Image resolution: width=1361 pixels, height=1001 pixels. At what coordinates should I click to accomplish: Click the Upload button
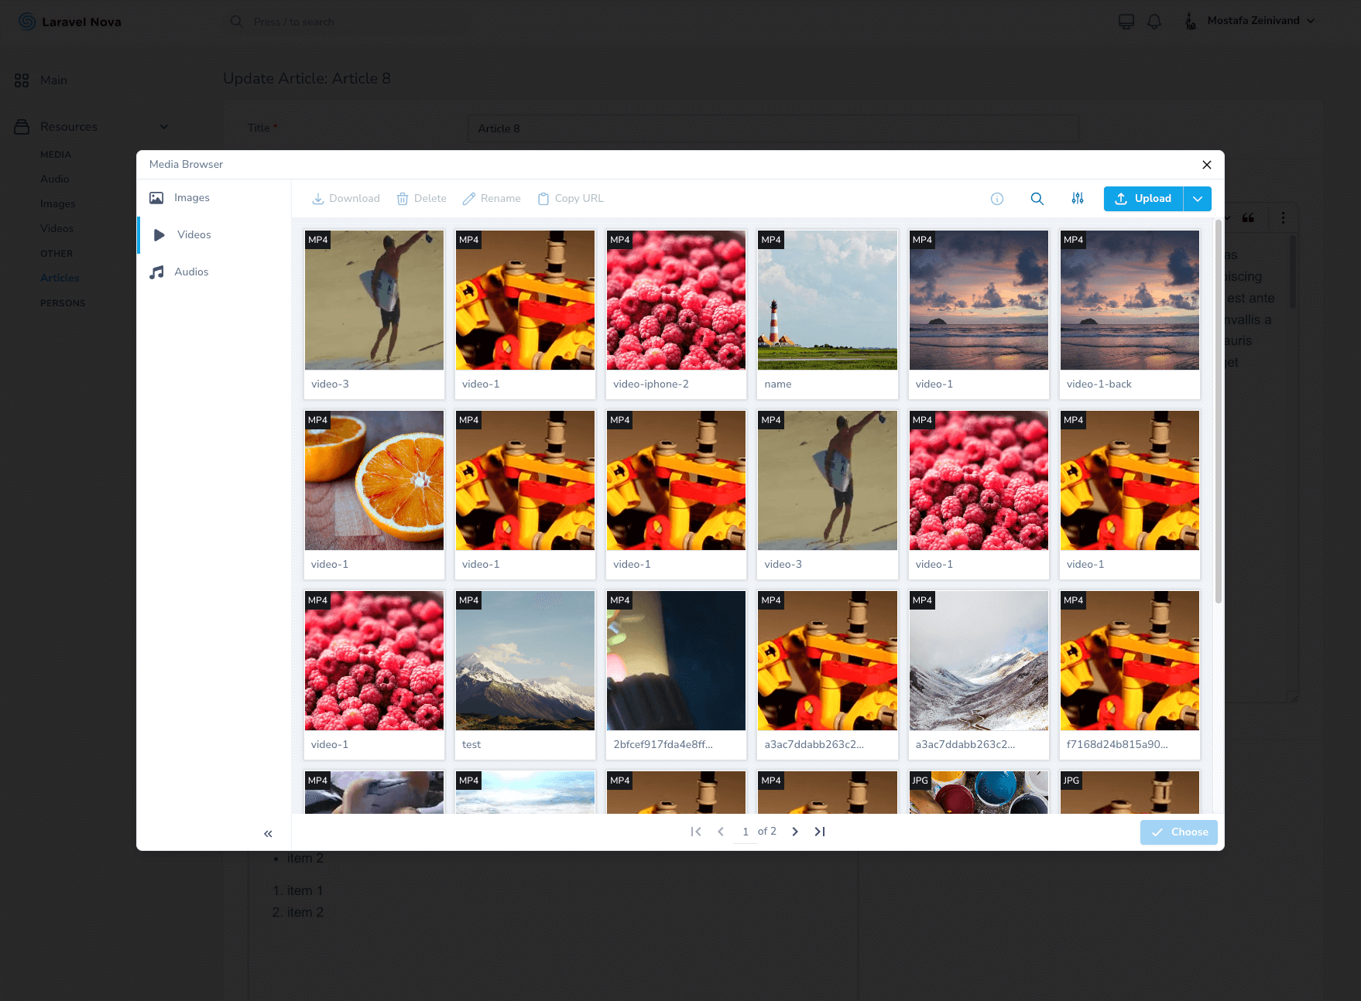pyautogui.click(x=1143, y=199)
